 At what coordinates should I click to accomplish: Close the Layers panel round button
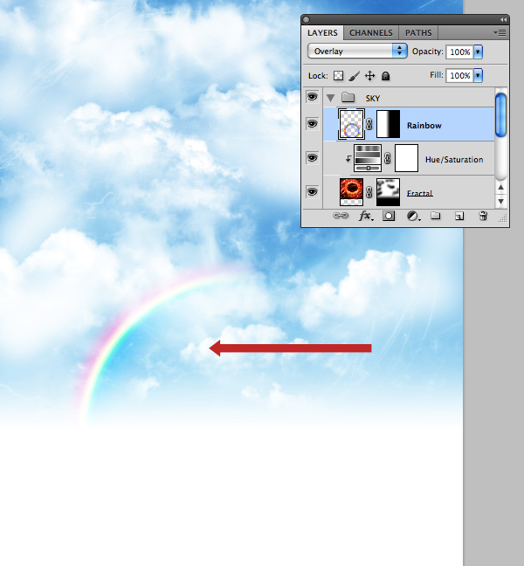[x=306, y=19]
